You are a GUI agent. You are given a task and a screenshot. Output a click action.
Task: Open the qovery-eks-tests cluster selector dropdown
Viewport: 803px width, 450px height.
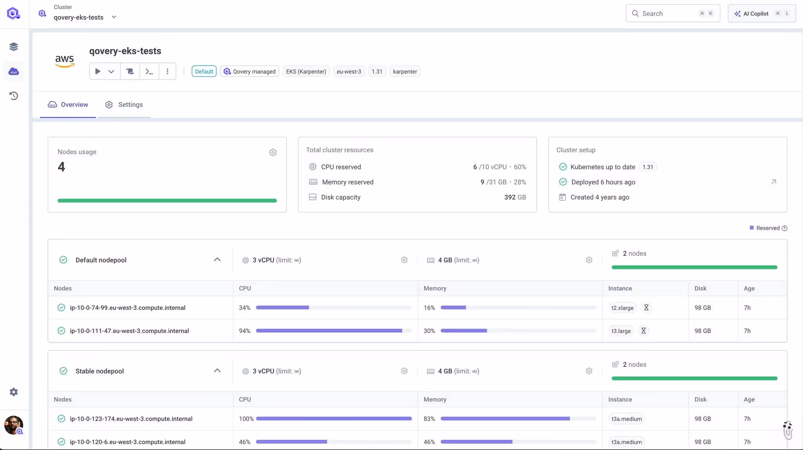click(114, 17)
